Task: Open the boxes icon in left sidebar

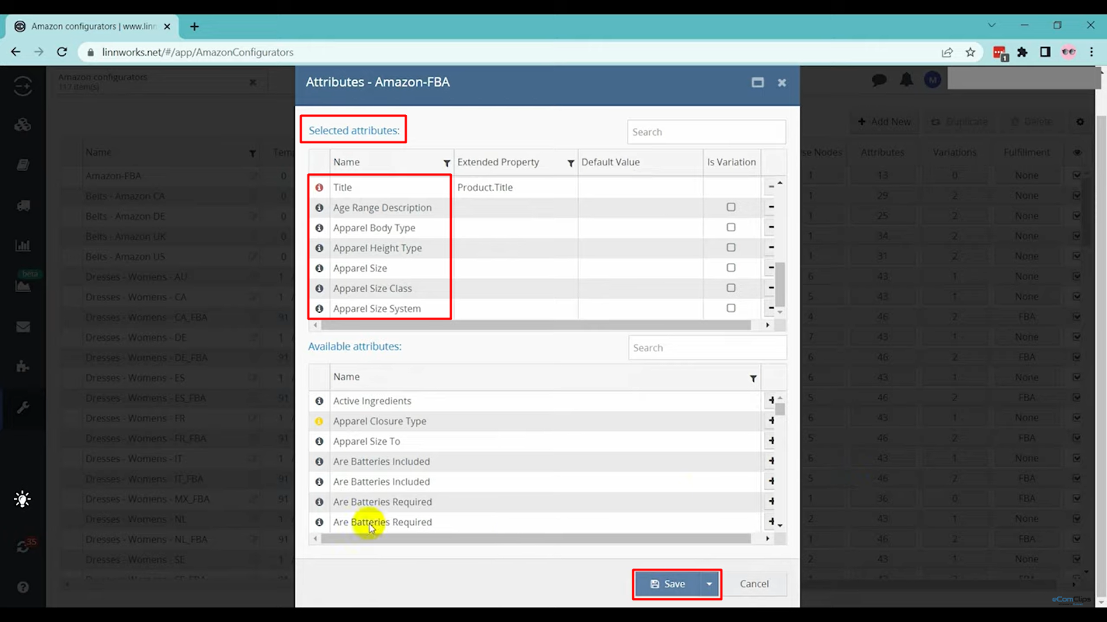Action: 23,125
